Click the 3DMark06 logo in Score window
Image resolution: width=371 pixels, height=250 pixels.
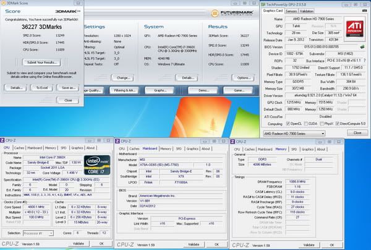(x=68, y=11)
